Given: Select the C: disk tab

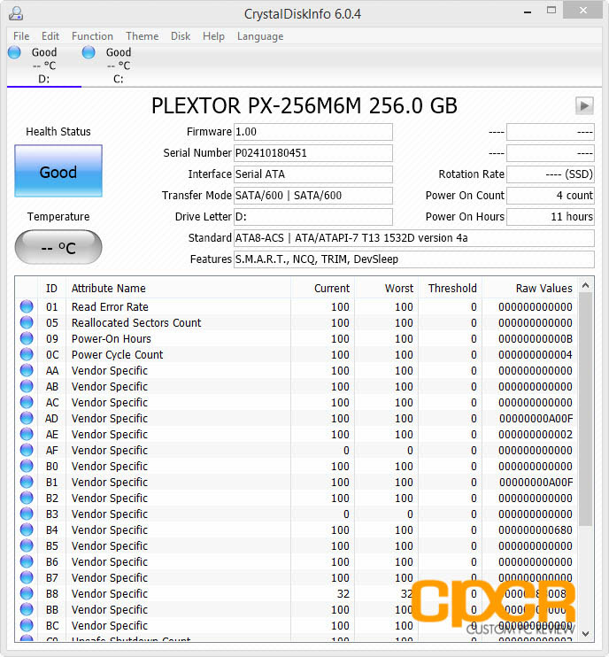Looking at the screenshot, I should pyautogui.click(x=119, y=66).
